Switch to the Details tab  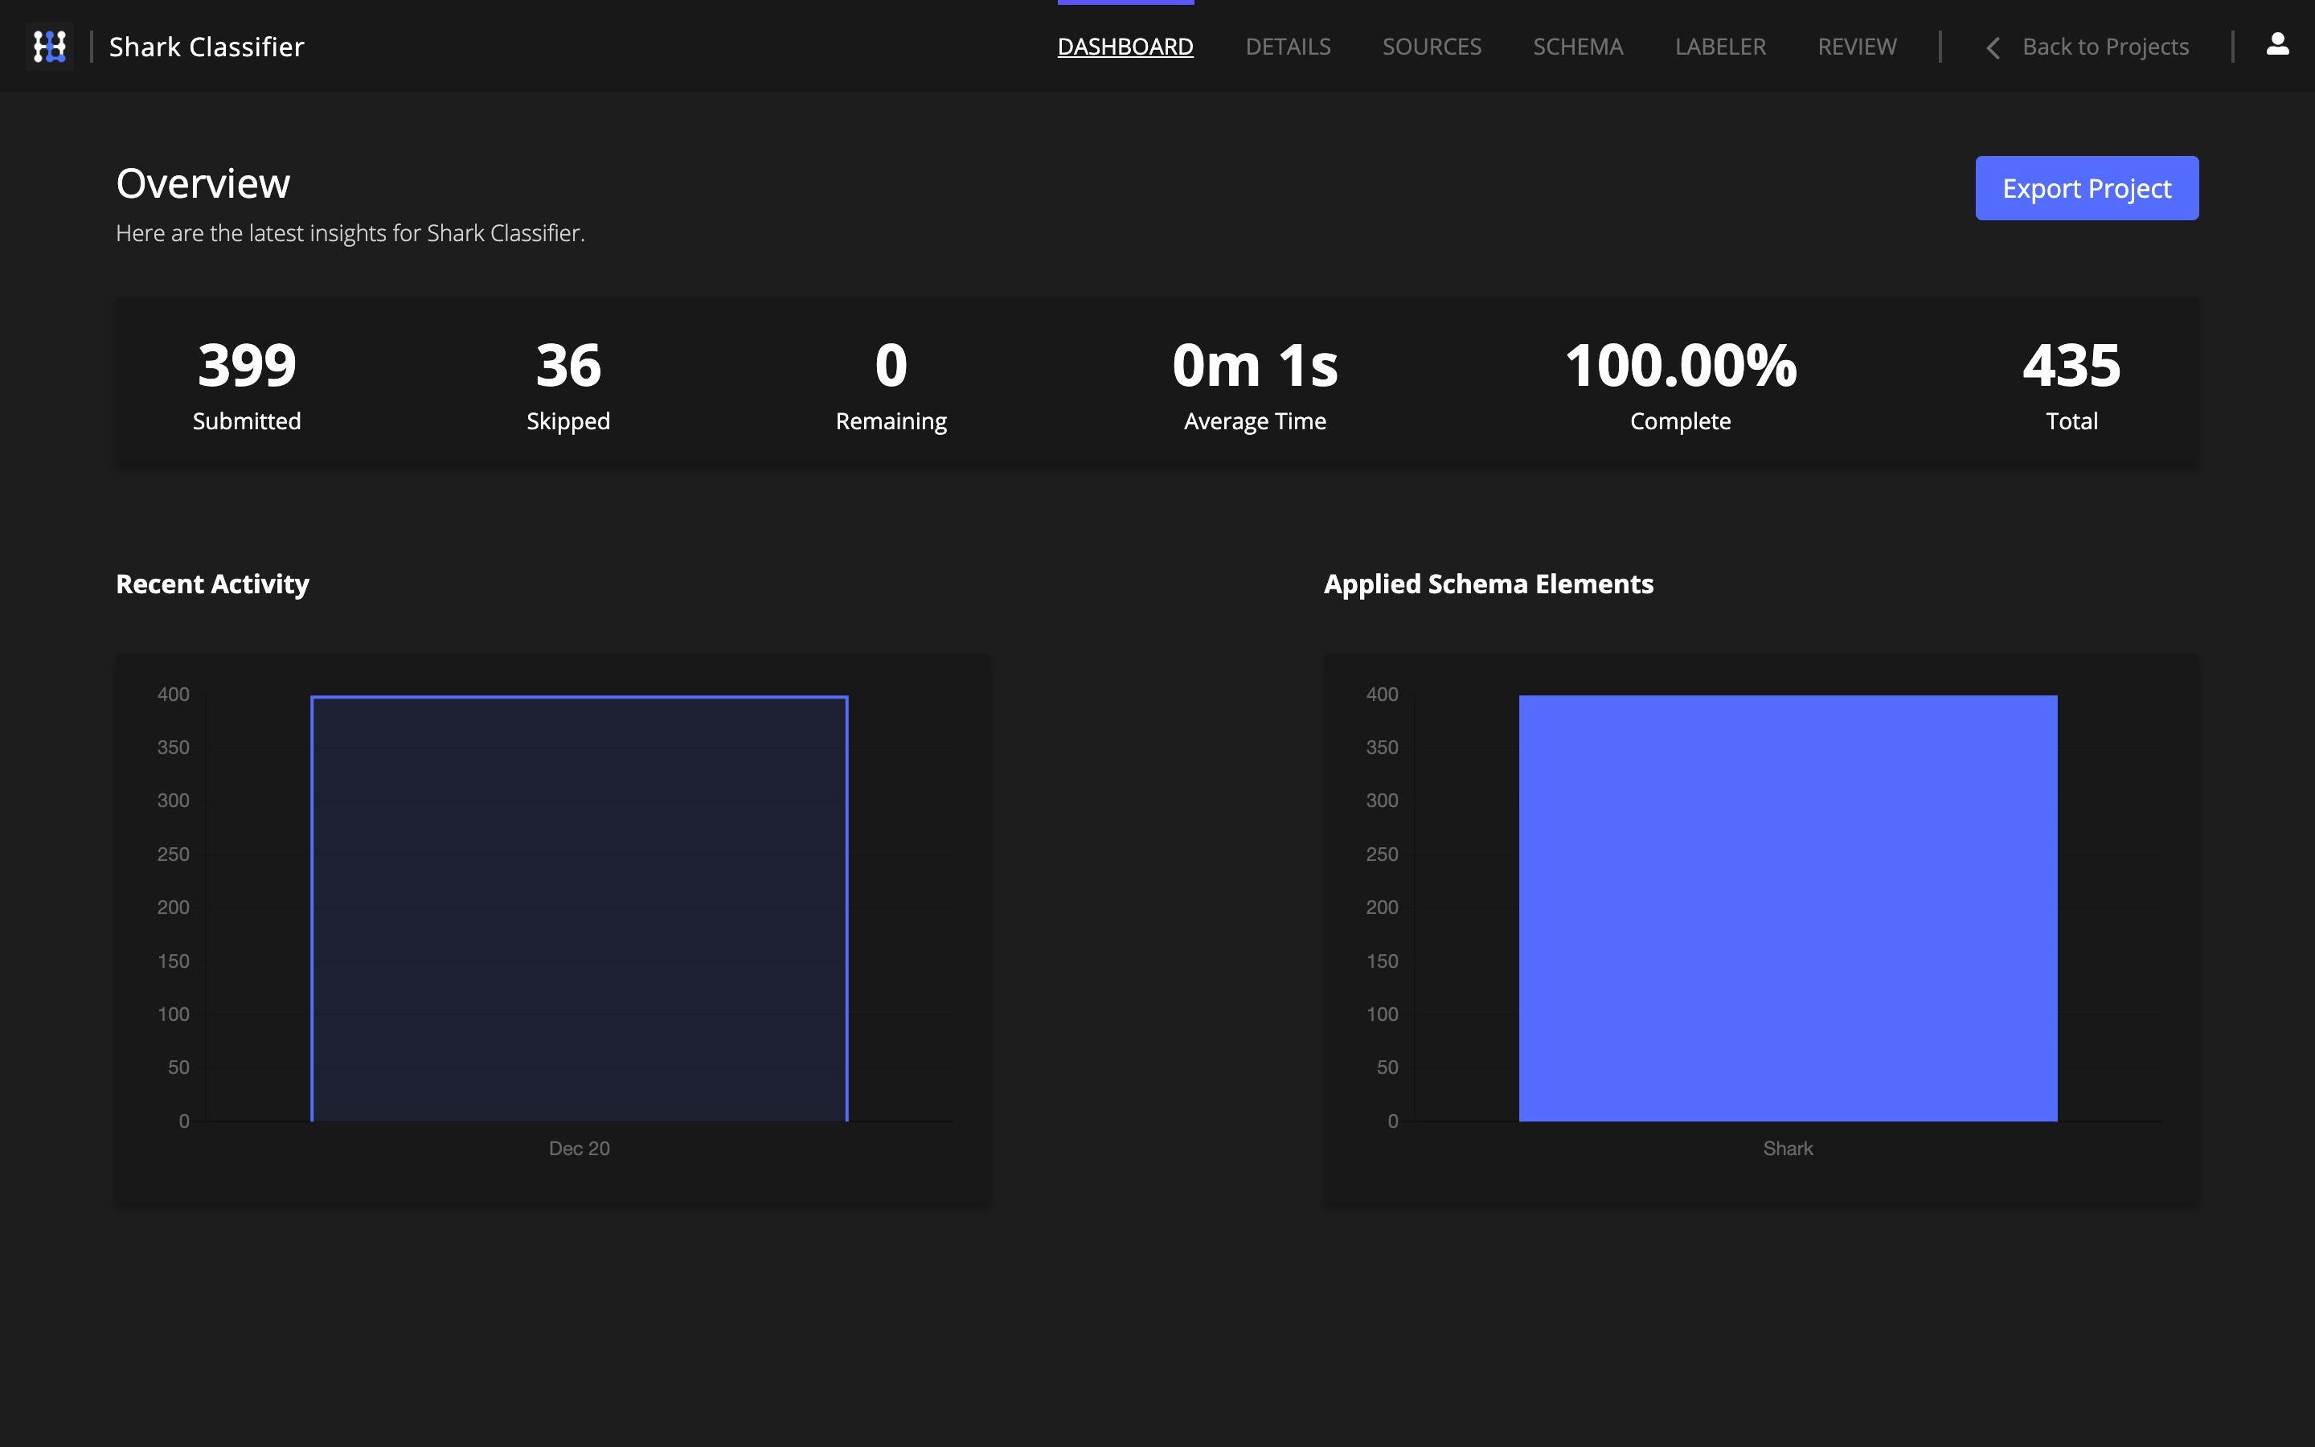(x=1288, y=47)
